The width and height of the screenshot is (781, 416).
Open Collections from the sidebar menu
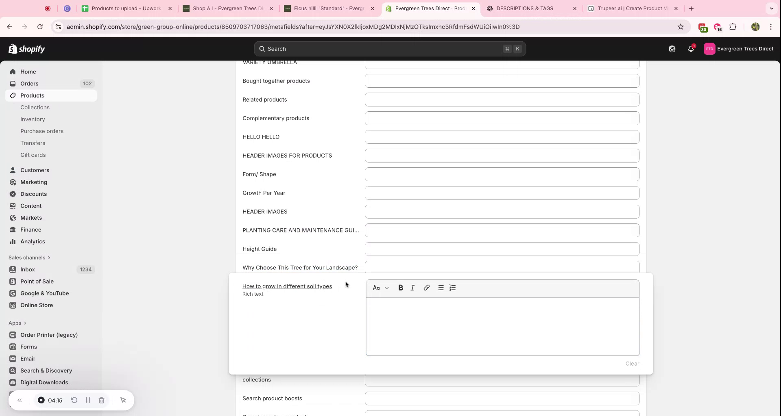35,107
